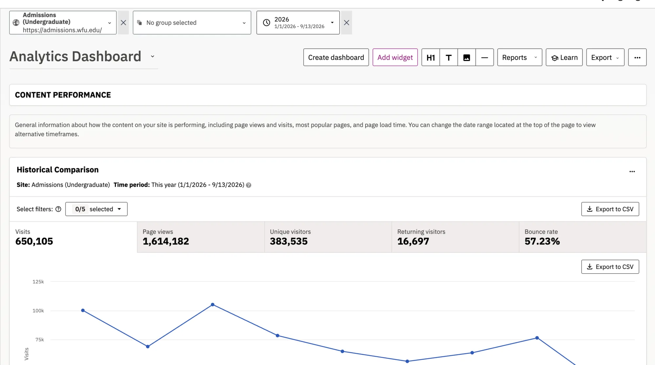Open the No group selected dropdown
This screenshot has width=655, height=365.
pyautogui.click(x=192, y=23)
